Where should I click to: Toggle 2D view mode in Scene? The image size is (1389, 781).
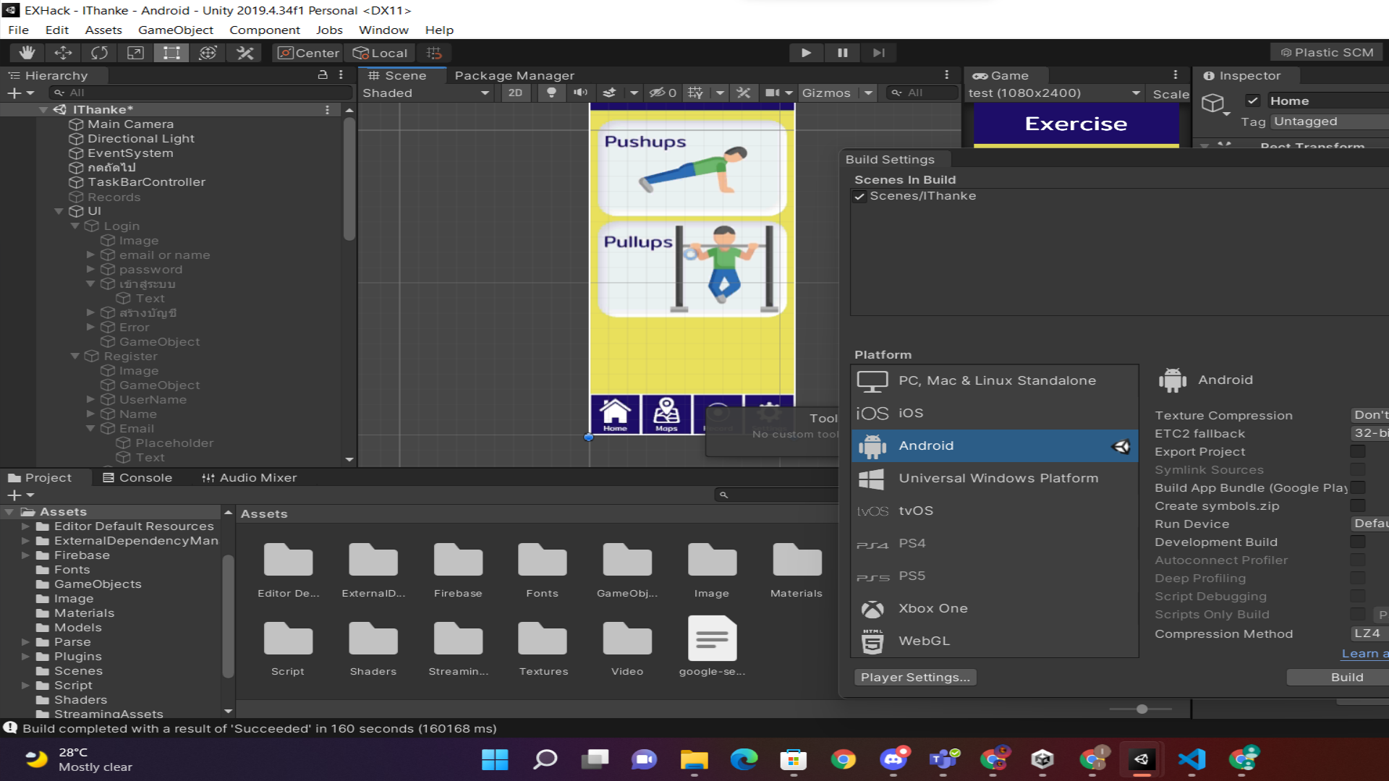pos(515,93)
